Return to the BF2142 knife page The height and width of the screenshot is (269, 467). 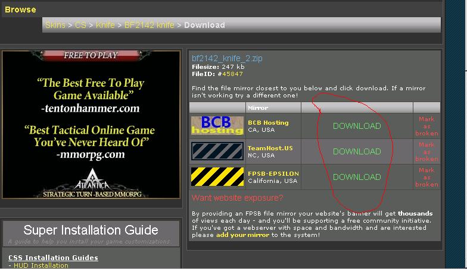(150, 25)
